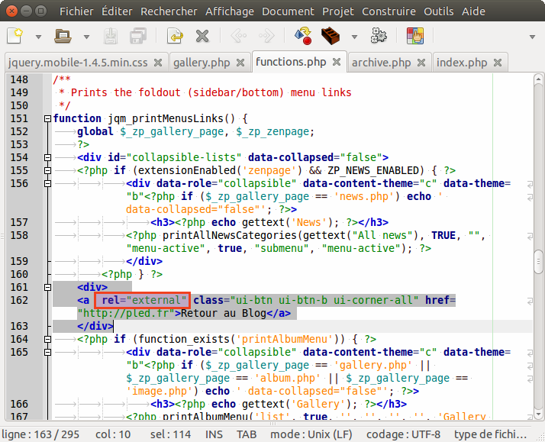The height and width of the screenshot is (442, 545).
Task: Click line number 162 in margin
Action: click(19, 300)
